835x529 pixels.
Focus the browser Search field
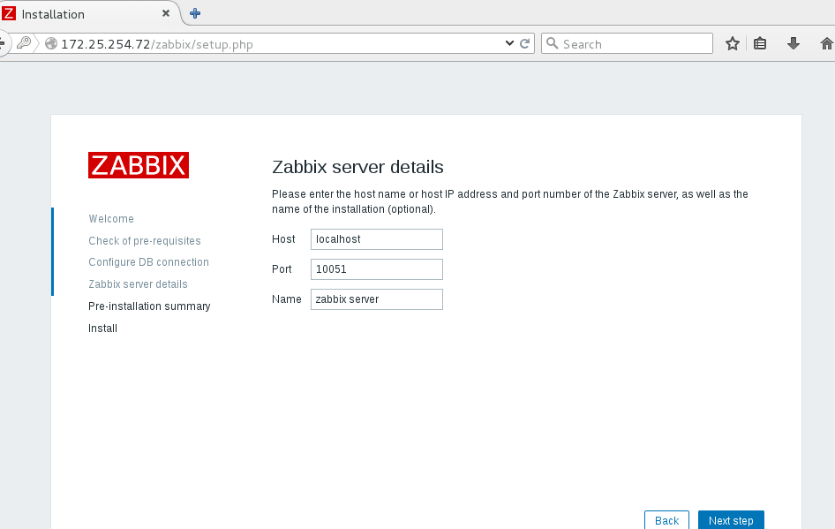(627, 43)
